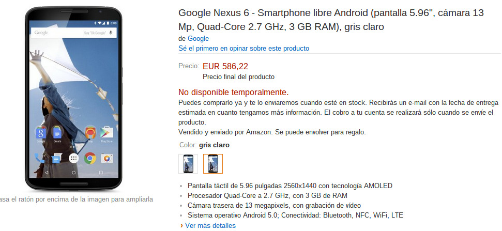The height and width of the screenshot is (231, 502).
Task: Click the Chrome icon in phone dock
Action: (90, 158)
